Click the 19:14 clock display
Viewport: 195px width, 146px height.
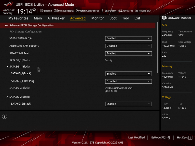(x=24, y=11)
